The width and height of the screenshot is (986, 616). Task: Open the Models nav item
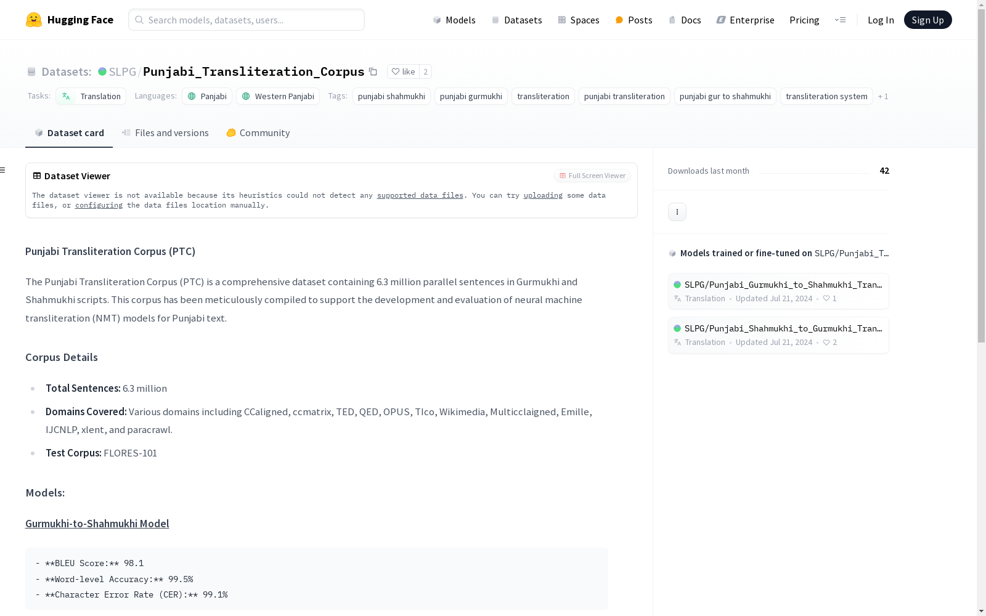[454, 20]
